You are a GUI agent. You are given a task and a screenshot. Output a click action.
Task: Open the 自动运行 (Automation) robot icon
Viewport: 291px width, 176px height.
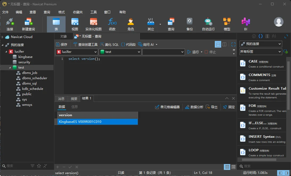pos(208,24)
